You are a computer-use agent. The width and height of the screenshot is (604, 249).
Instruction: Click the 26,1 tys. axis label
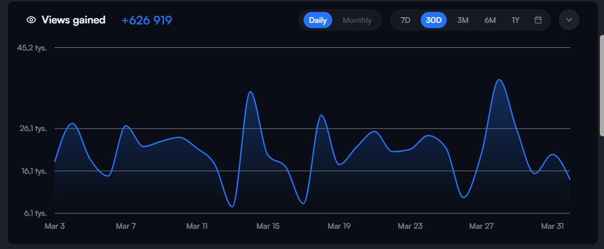(x=33, y=128)
